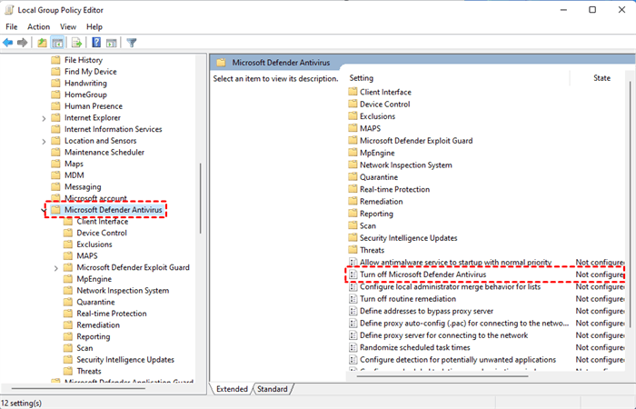The height and width of the screenshot is (409, 636).
Task: Click the settings list horizontal scrollbar
Action: [x=442, y=376]
